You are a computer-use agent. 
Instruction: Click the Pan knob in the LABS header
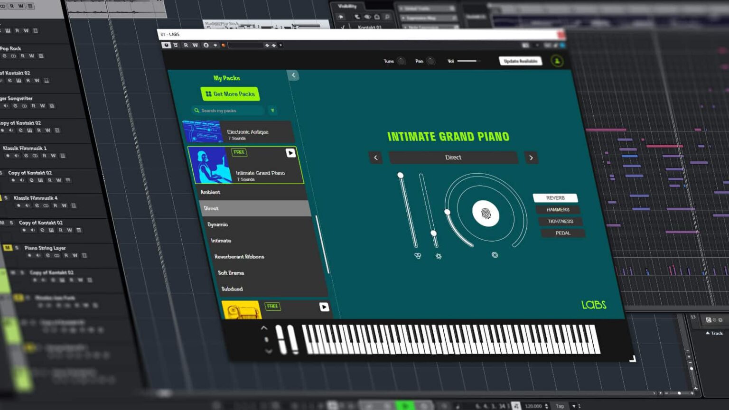(x=430, y=61)
